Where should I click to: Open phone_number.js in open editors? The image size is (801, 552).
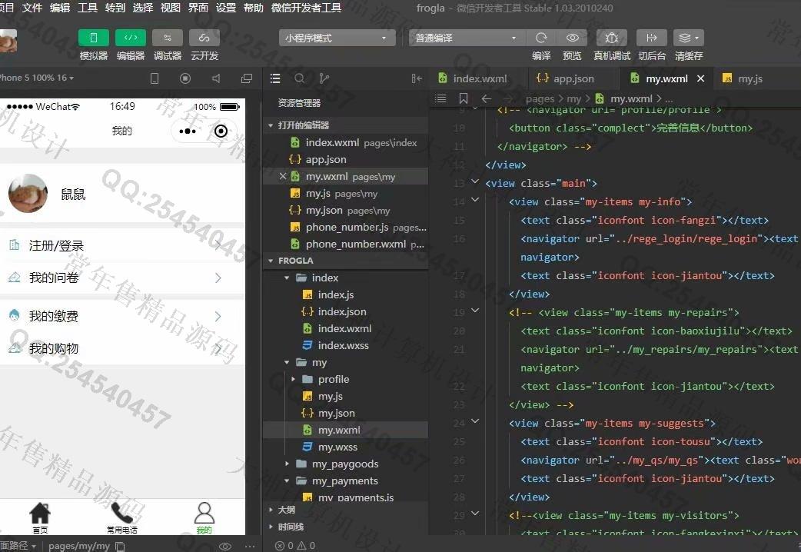345,227
